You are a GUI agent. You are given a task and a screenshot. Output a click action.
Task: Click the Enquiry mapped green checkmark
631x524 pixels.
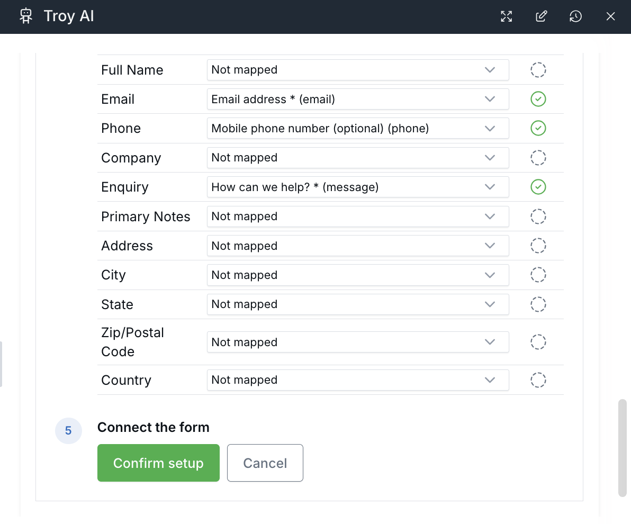(538, 187)
